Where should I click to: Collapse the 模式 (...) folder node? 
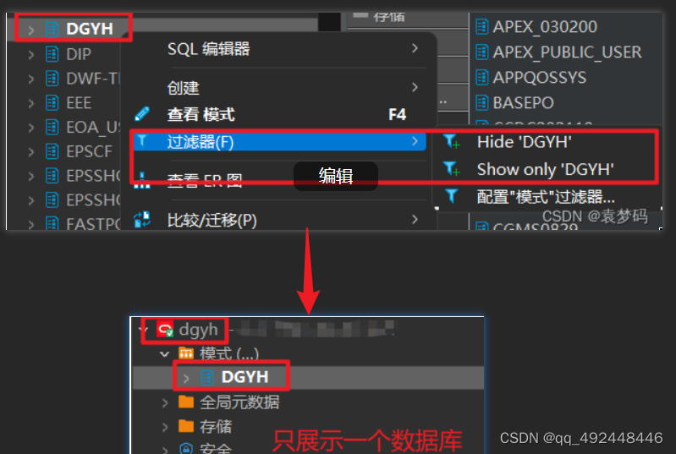click(x=164, y=354)
